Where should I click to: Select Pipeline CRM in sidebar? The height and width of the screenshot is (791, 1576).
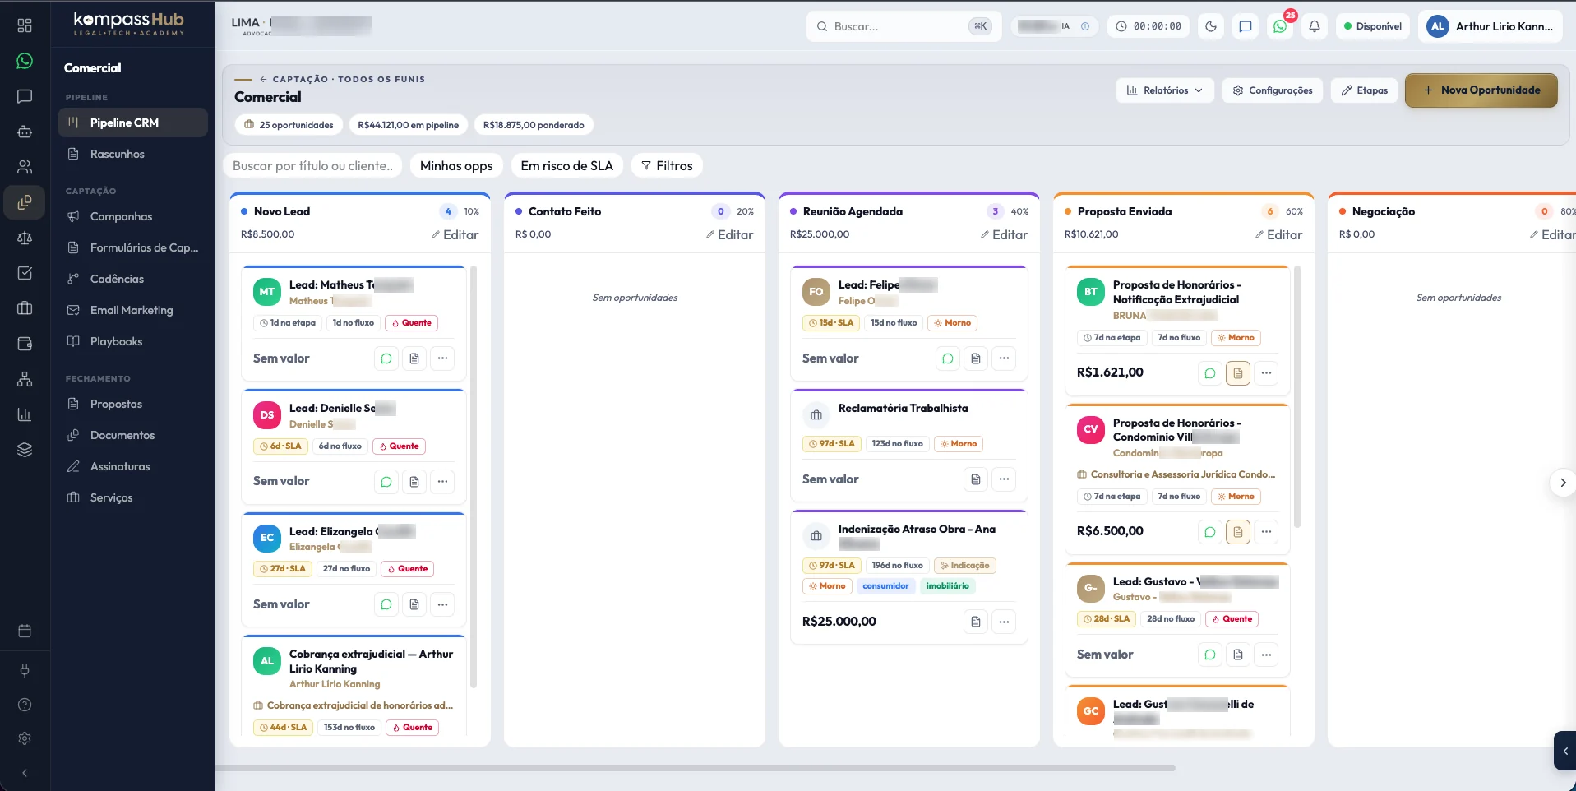point(132,123)
